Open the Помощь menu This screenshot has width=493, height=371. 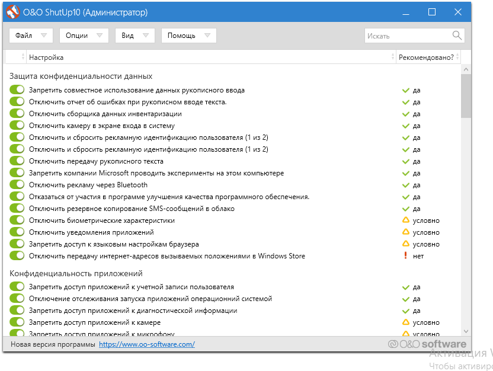click(188, 35)
